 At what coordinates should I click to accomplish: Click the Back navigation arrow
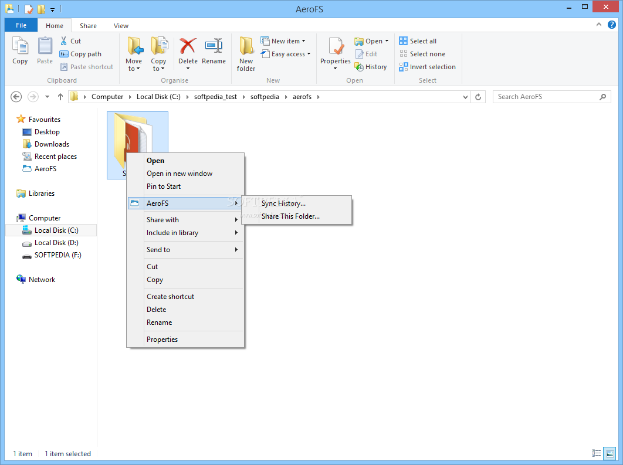pos(16,97)
